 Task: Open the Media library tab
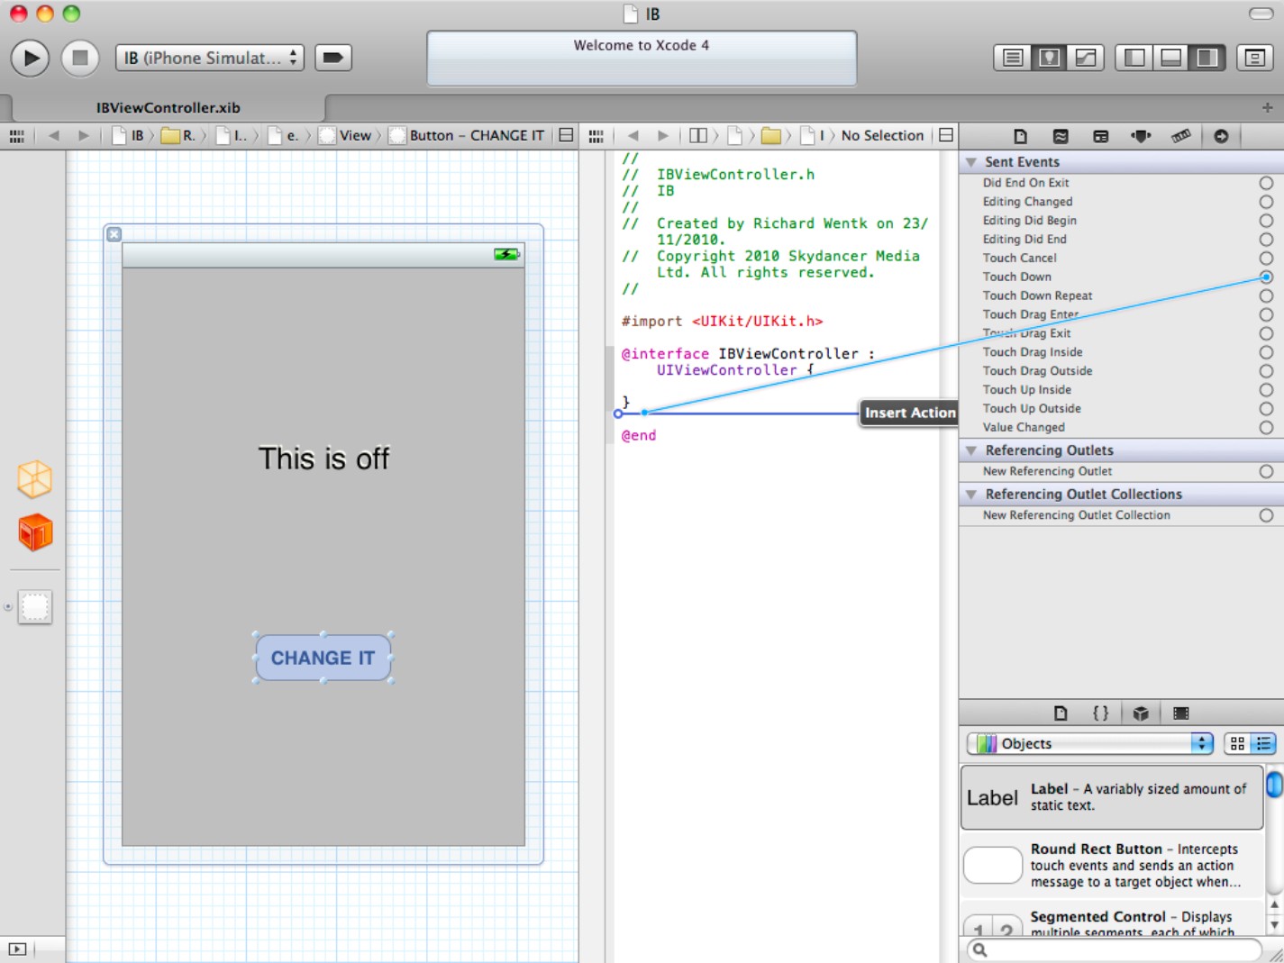coord(1180,713)
